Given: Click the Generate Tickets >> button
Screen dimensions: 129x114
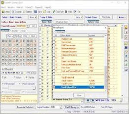Looking at the screenshot, I should click(26, 107).
